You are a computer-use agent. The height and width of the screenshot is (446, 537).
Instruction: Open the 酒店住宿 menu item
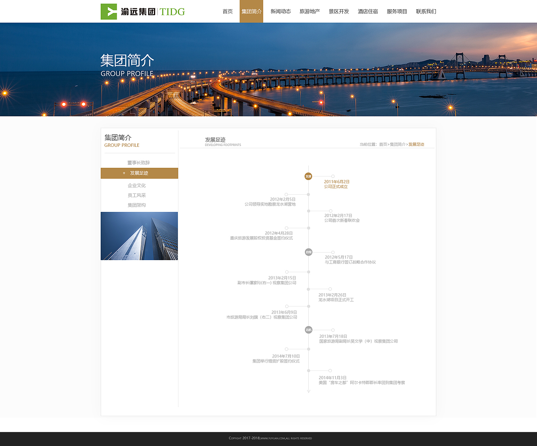367,11
